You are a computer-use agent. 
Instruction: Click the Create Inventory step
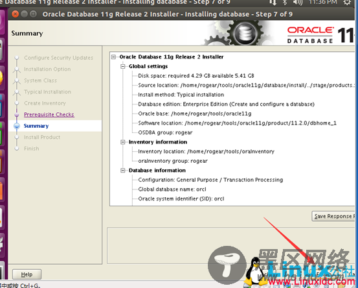(45, 103)
